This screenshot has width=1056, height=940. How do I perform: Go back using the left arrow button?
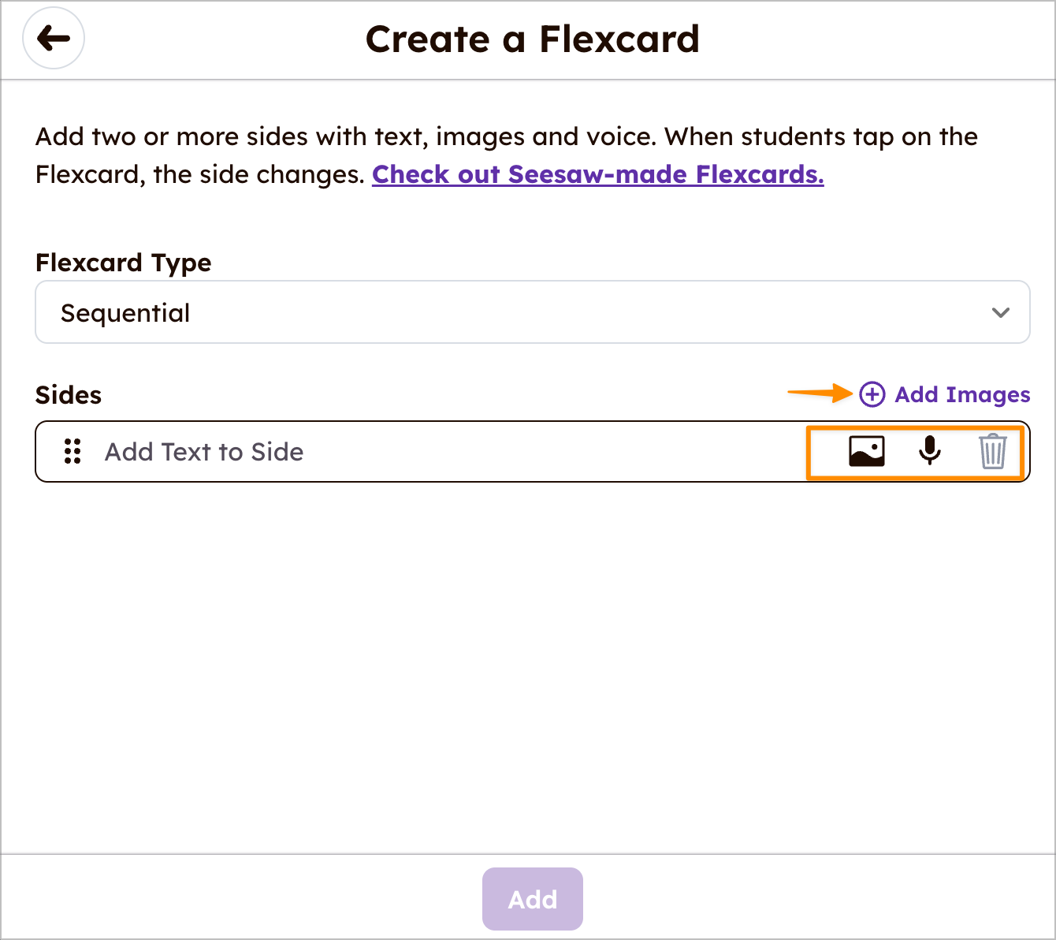pyautogui.click(x=54, y=38)
